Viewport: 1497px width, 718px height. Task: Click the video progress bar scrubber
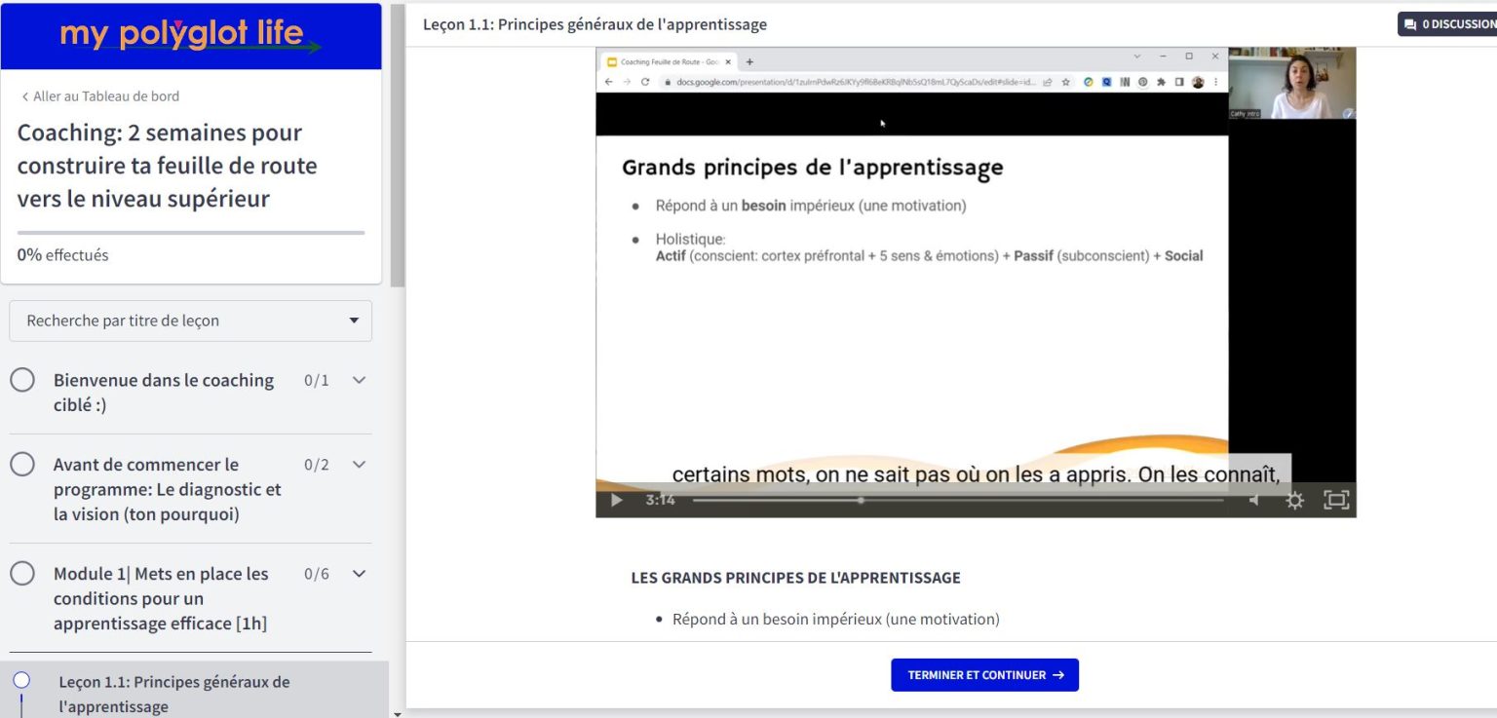[x=860, y=500]
